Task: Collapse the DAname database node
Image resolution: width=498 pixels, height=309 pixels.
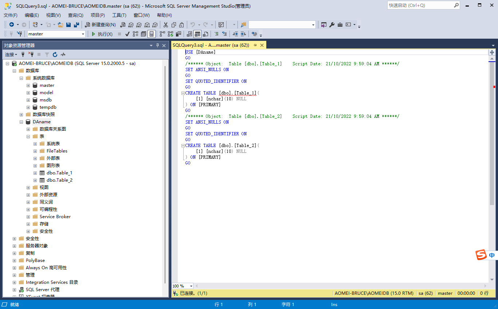Action: tap(21, 122)
